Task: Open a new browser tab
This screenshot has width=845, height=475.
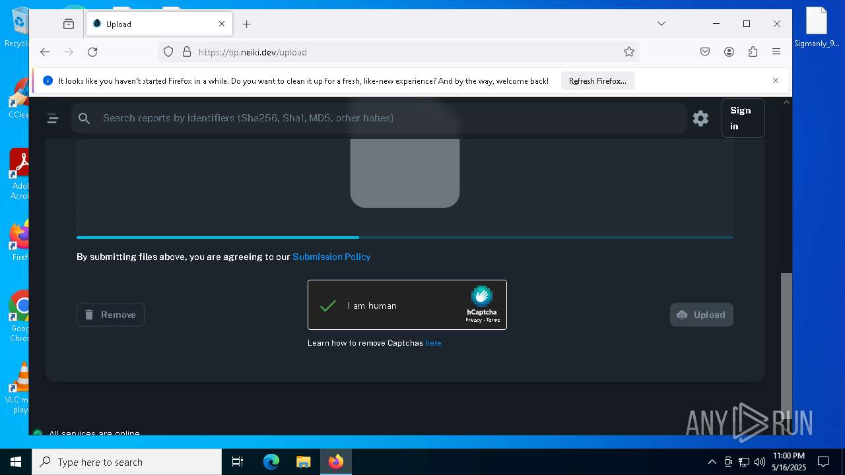Action: point(246,24)
